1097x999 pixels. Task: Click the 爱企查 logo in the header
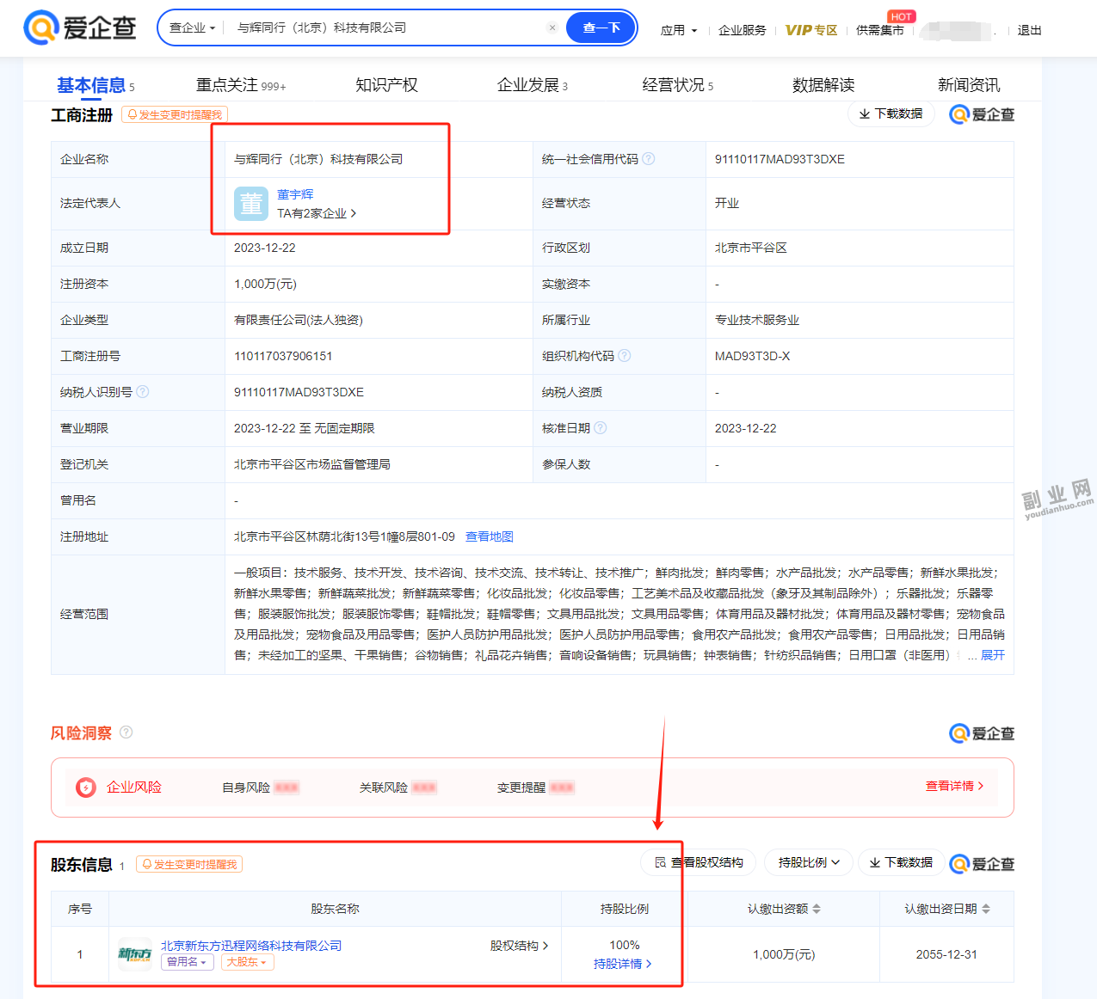80,28
